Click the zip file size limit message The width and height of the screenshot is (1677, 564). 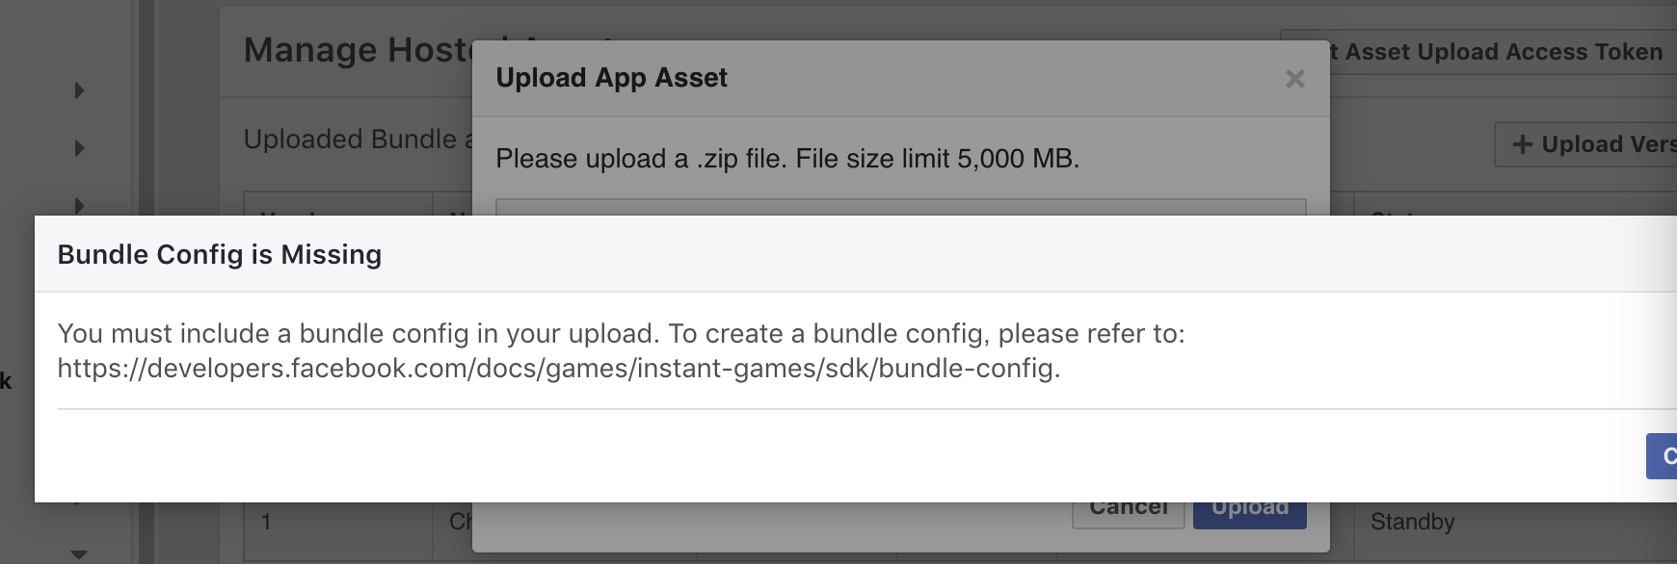tap(786, 159)
